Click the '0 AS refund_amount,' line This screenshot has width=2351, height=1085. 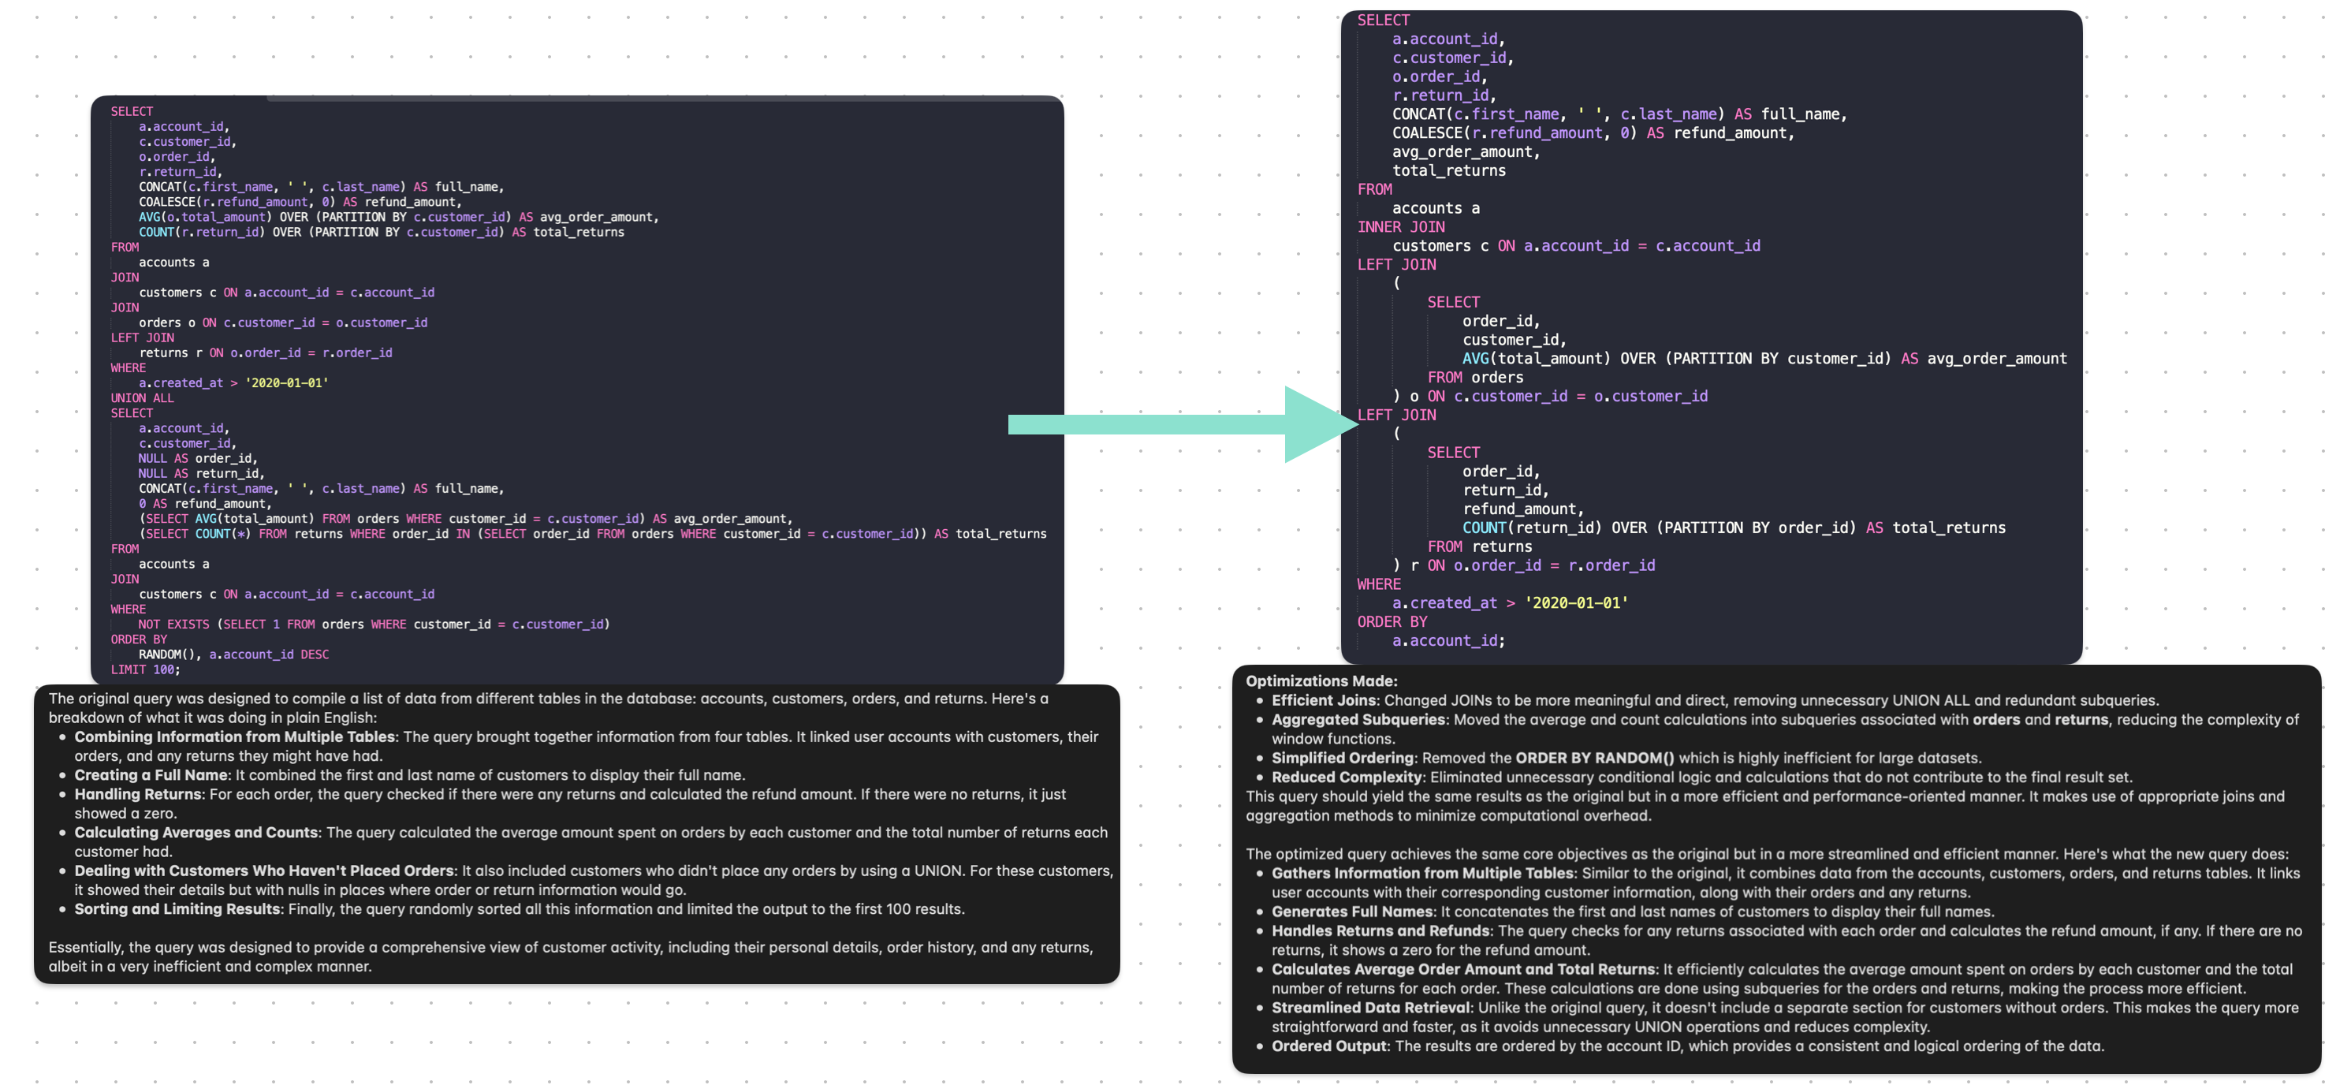coord(205,504)
